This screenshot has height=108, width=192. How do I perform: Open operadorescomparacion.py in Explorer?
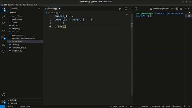(x=23, y=38)
